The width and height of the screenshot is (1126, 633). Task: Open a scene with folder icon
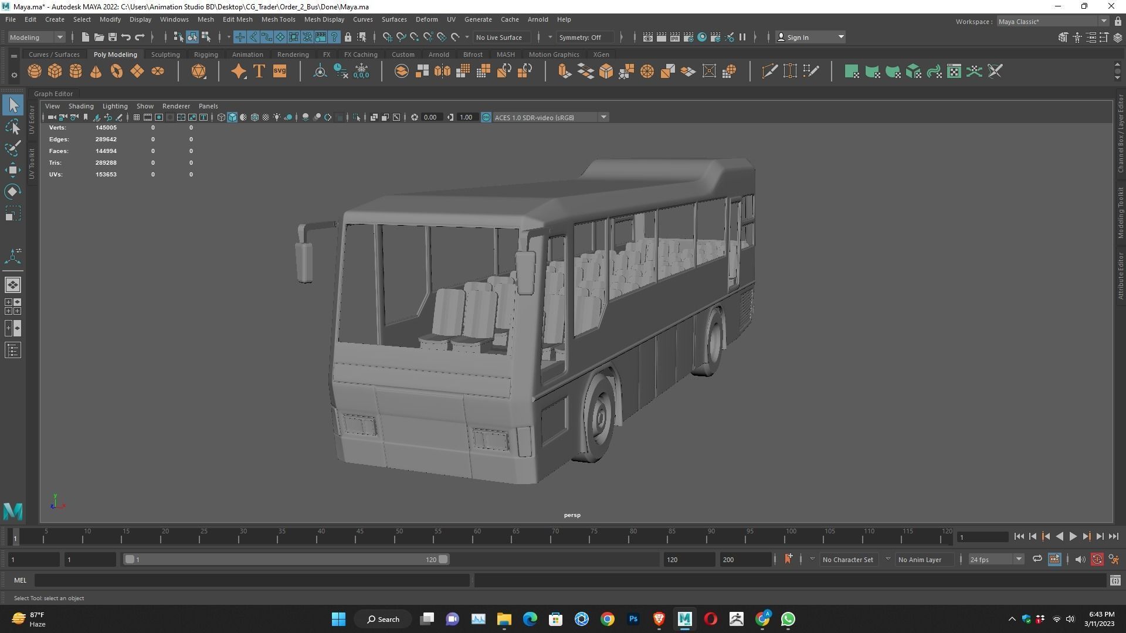click(99, 37)
